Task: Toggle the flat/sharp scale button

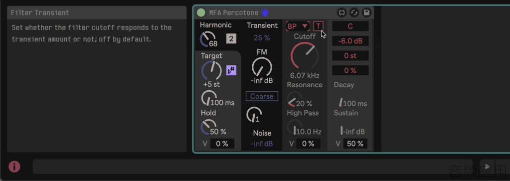Action: [232, 70]
